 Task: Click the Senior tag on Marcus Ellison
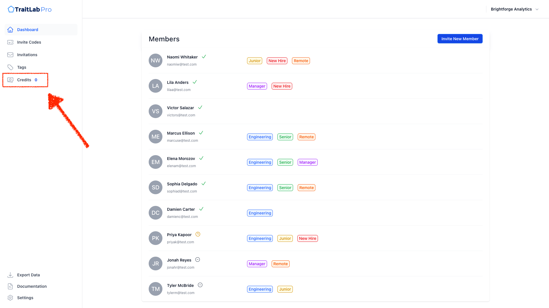click(x=285, y=137)
